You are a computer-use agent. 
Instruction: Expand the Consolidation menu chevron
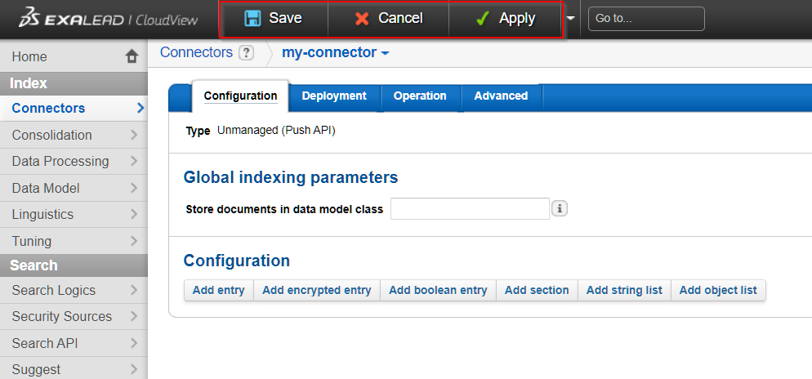pos(135,135)
